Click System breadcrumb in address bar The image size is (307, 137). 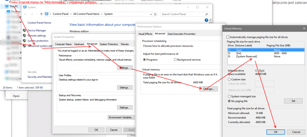[x=108, y=14]
